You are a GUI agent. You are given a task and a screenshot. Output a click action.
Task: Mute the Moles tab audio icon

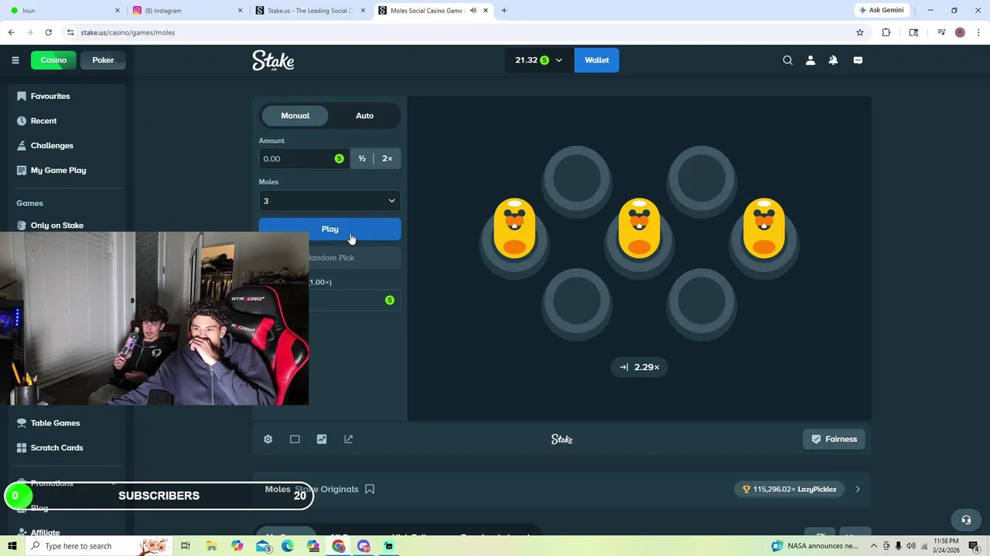pos(473,11)
